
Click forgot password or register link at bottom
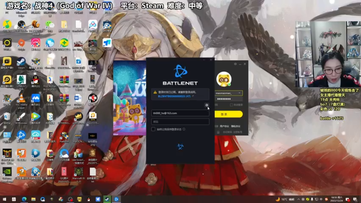(232, 132)
